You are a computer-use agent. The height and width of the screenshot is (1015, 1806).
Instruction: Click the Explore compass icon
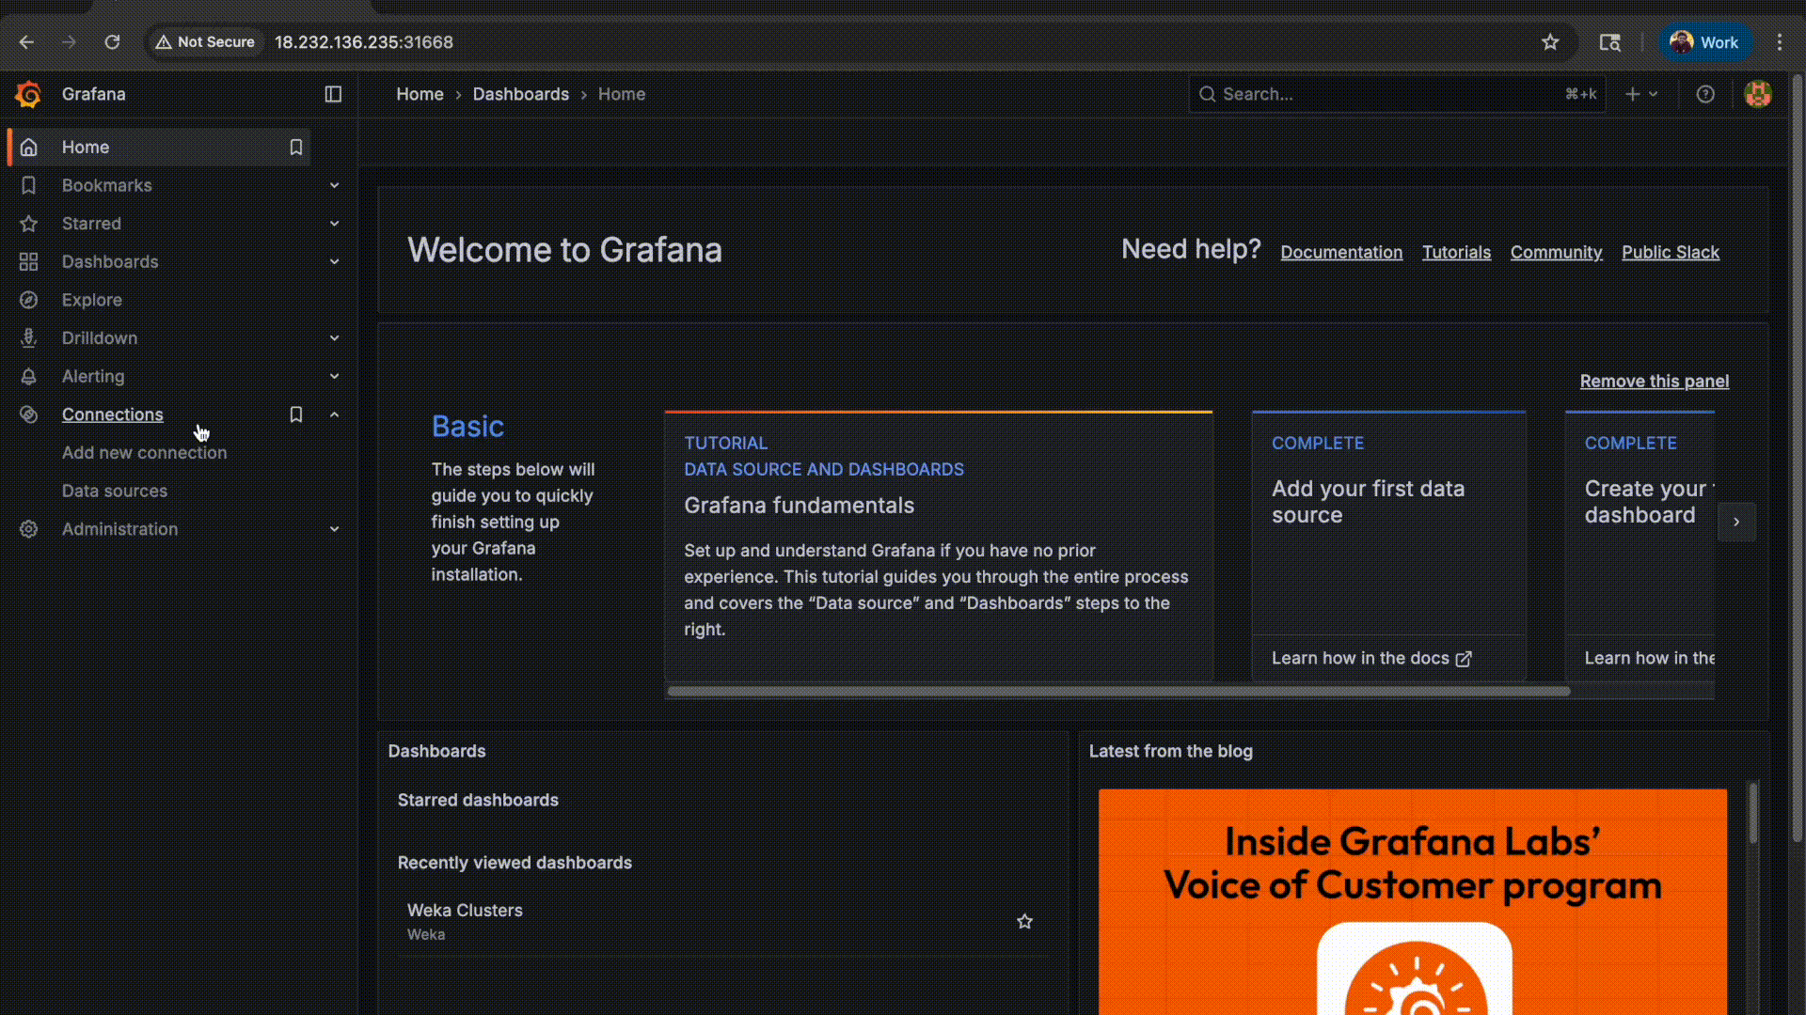(x=29, y=300)
